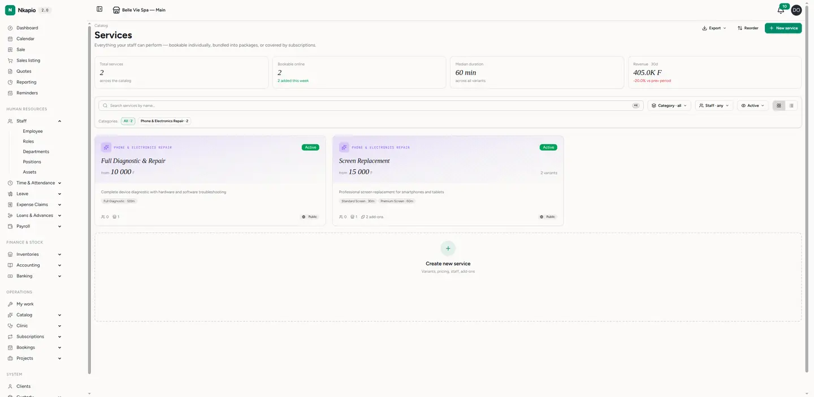Click the Premium Screen · 60m tag
This screenshot has height=397, width=814.
point(397,201)
